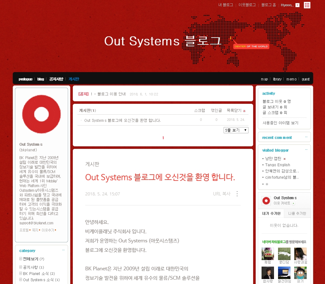325x284 pixels.
Task: Open the 프로필 link under the blog description
Action: click(x=24, y=230)
